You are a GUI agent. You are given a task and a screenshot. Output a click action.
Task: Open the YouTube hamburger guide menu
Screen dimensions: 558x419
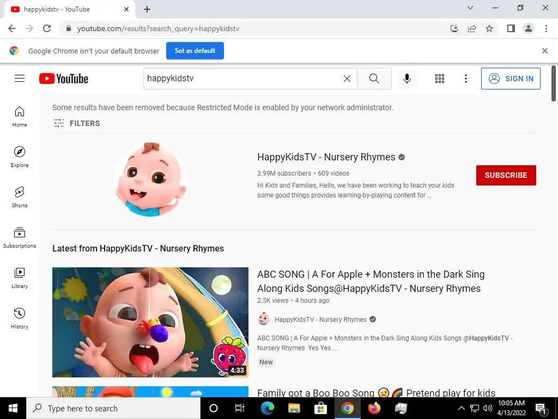[x=20, y=79]
